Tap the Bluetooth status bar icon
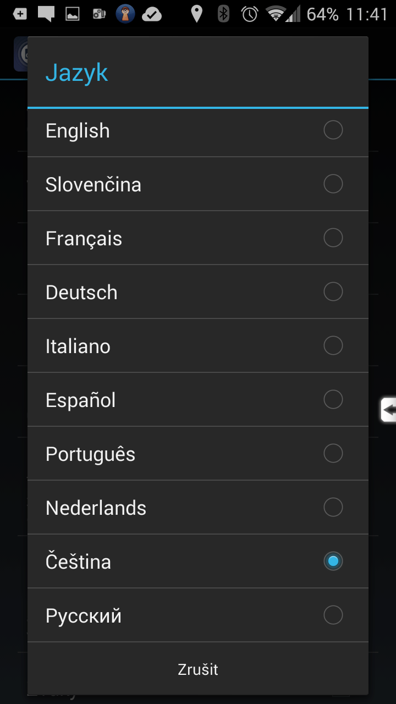 click(x=223, y=14)
